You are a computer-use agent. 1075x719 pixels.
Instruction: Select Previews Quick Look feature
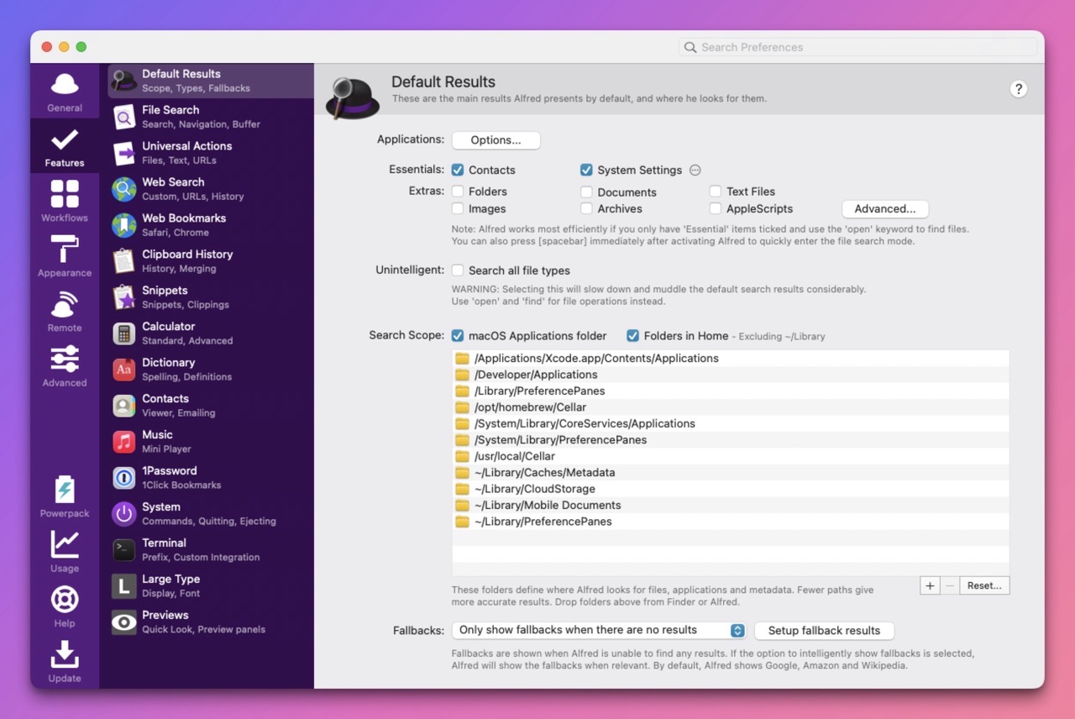[210, 622]
